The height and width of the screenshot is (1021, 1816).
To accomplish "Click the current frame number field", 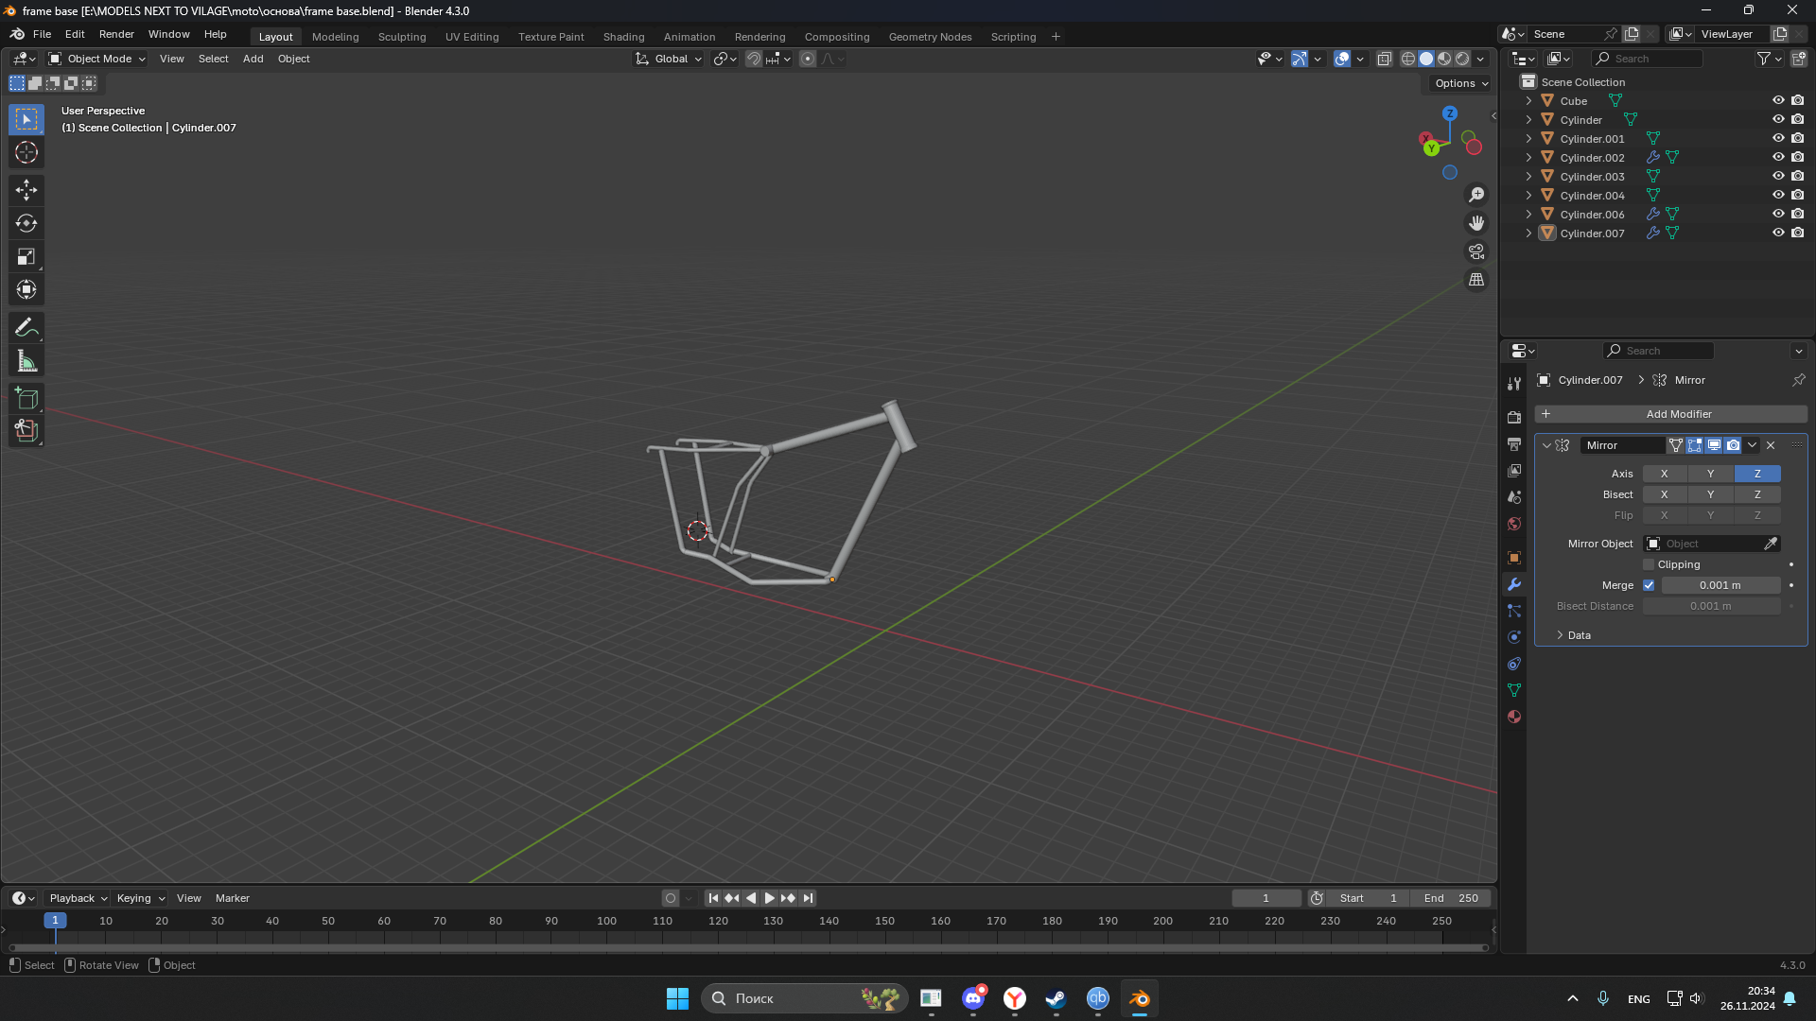I will pos(1266,898).
